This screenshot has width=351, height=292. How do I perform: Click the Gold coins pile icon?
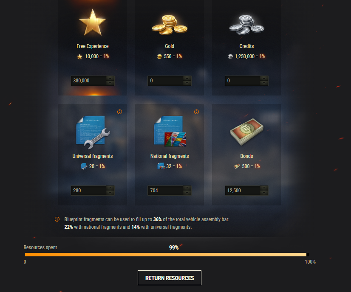click(x=170, y=25)
